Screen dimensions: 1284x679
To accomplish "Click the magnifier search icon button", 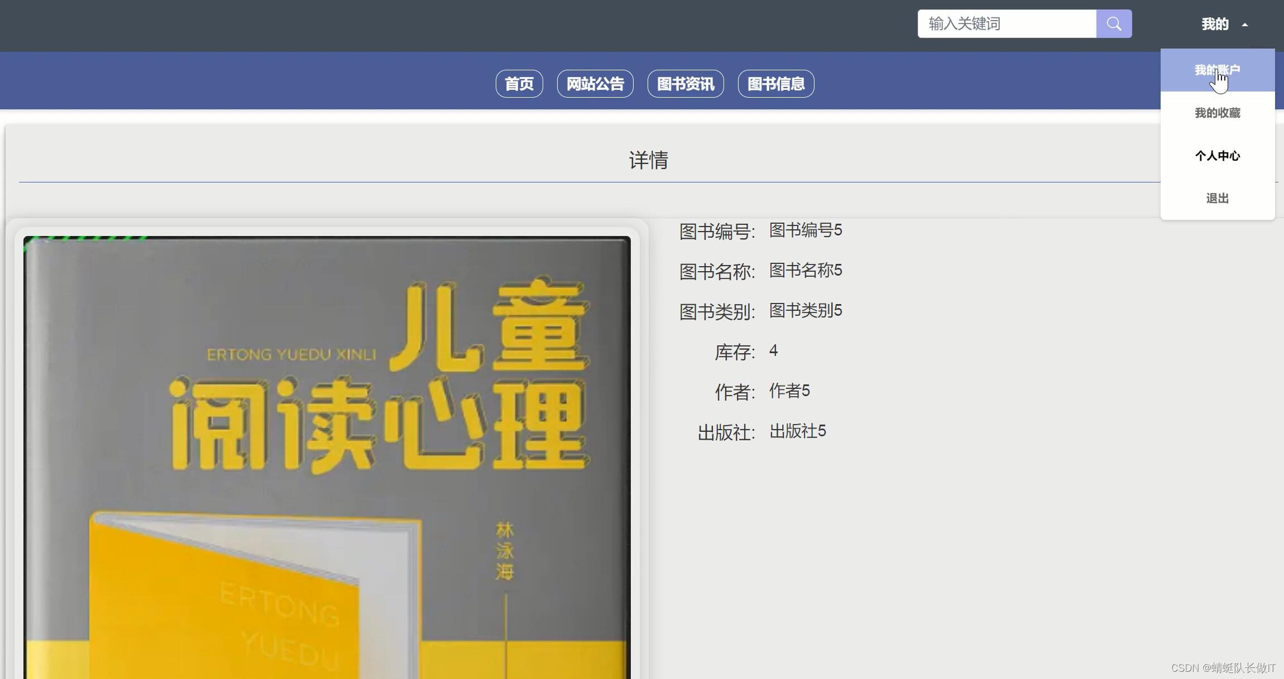I will 1114,24.
